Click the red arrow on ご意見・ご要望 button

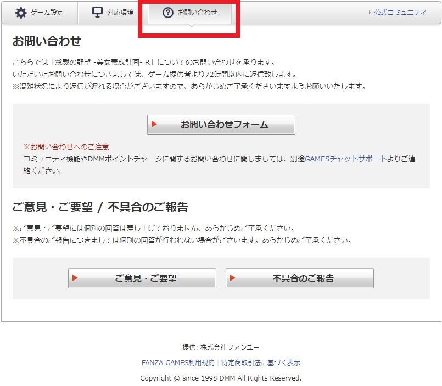[75, 278]
